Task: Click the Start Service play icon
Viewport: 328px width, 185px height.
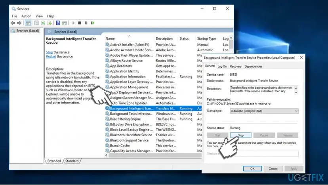Action: tap(73, 23)
